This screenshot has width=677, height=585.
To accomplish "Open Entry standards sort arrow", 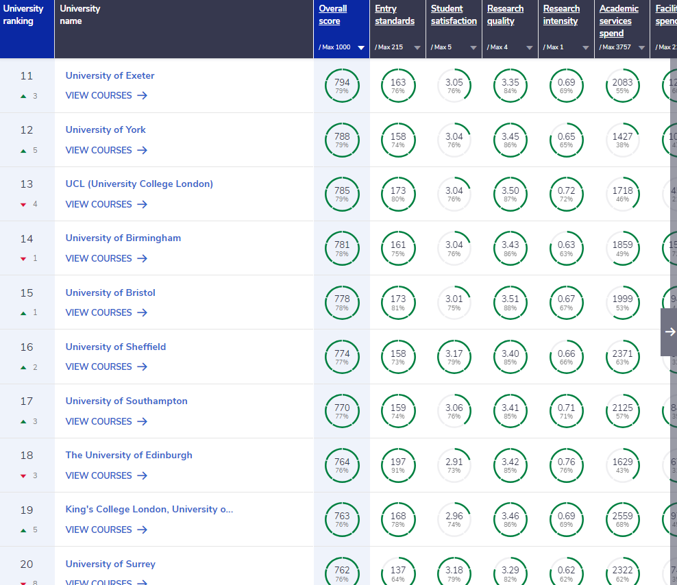I will pyautogui.click(x=417, y=48).
